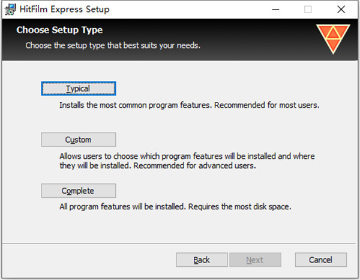
Task: Click the Typical option description text
Action: tap(189, 105)
